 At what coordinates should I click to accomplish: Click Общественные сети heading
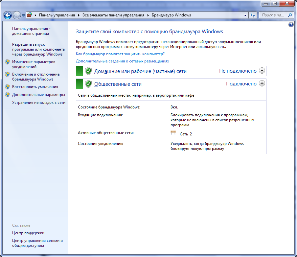click(118, 84)
